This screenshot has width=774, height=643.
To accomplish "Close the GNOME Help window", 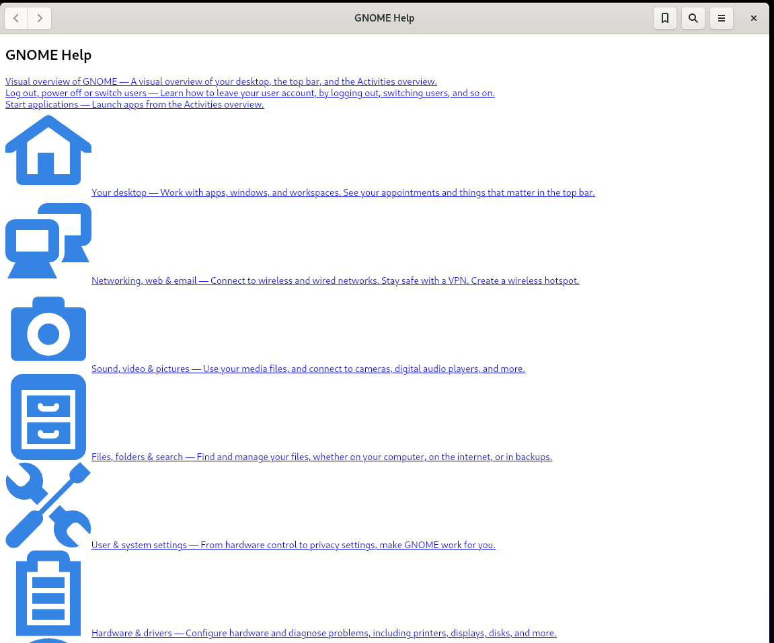I will tap(753, 18).
